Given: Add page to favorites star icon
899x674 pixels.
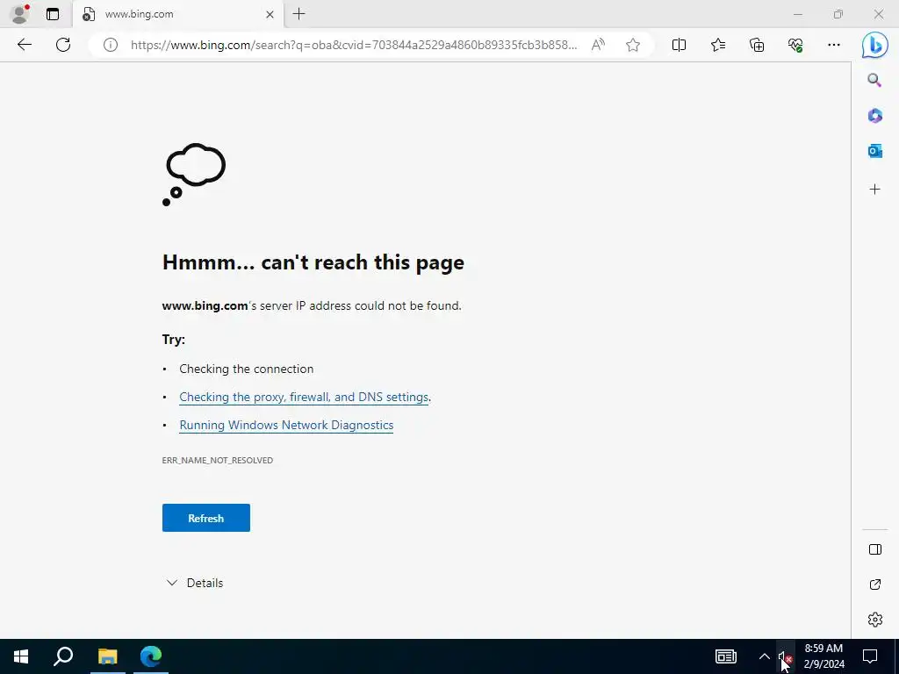Looking at the screenshot, I should pos(633,45).
